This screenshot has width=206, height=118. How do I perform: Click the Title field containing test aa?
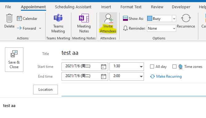(134, 53)
